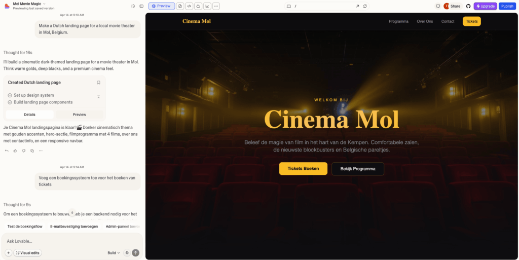Click the Apr 14 at 9:10 AM timestamp

[x=72, y=15]
